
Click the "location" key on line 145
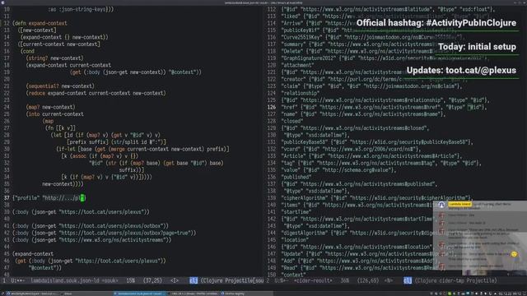[295, 240]
